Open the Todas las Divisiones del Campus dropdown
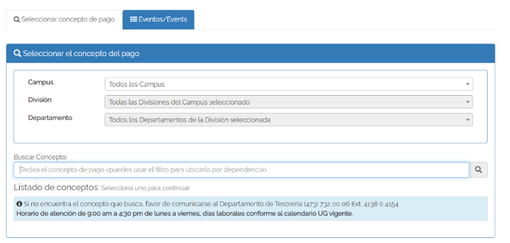The width and height of the screenshot is (510, 243). tap(289, 102)
